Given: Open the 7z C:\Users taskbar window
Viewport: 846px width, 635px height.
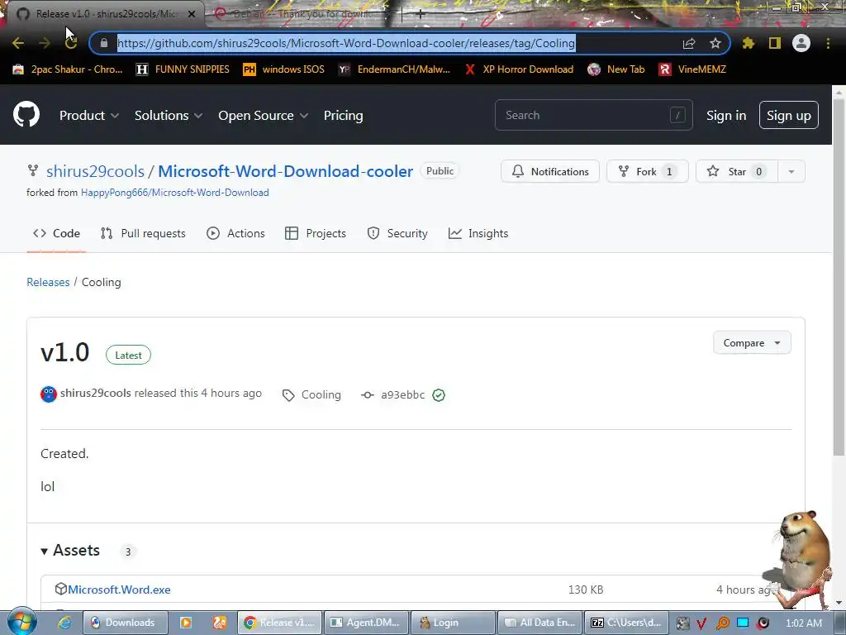Looking at the screenshot, I should click(x=626, y=623).
